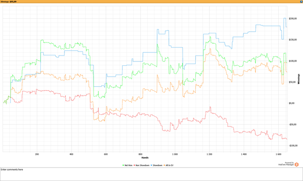Open the help icon in the orange header
The height and width of the screenshot is (181, 303).
pyautogui.click(x=301, y=1)
